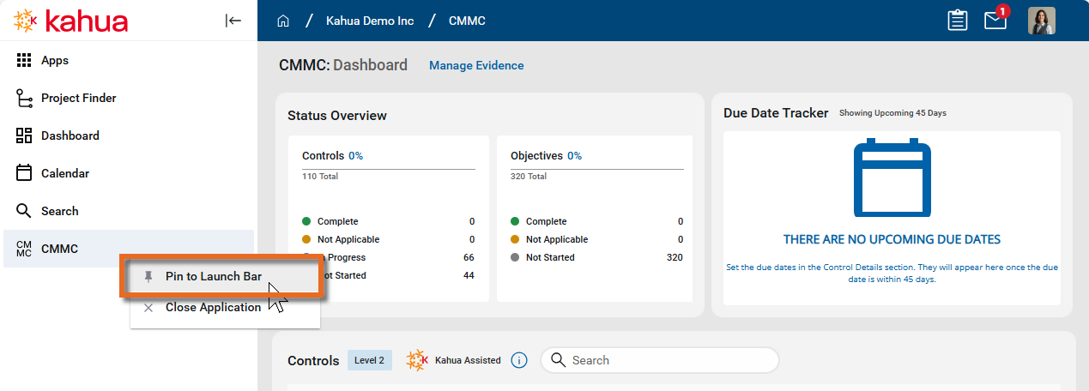Viewport: 1089px width, 391px height.
Task: Open the messages envelope icon
Action: point(995,21)
